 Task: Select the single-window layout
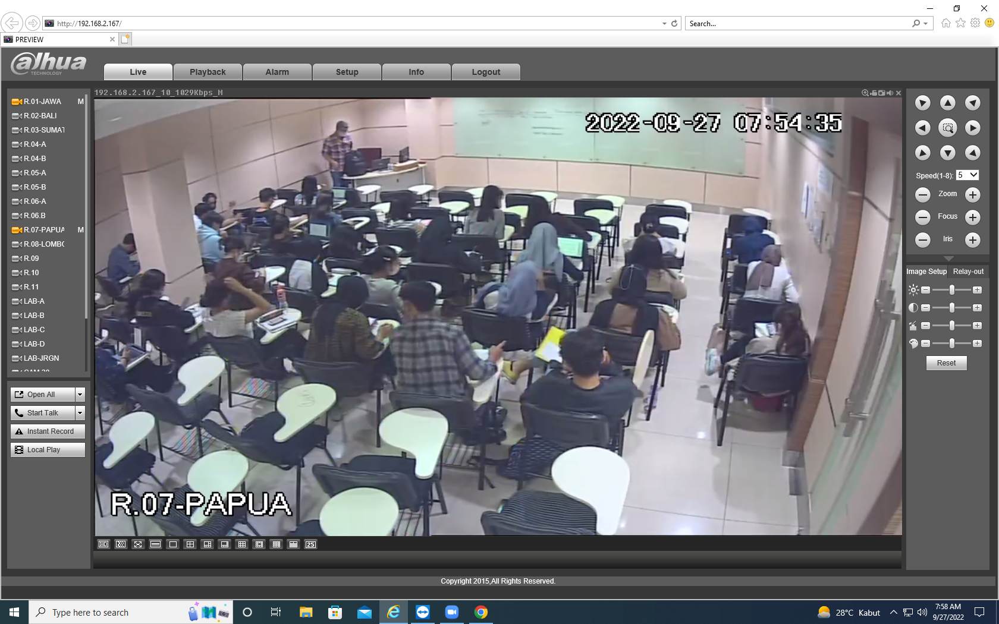click(x=173, y=544)
